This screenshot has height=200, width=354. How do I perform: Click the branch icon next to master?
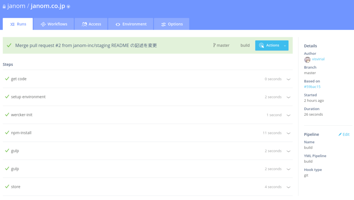pos(214,45)
